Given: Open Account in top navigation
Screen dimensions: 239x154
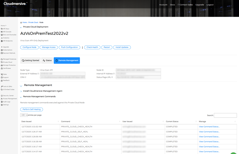Looking at the screenshot, I should 163,5.
